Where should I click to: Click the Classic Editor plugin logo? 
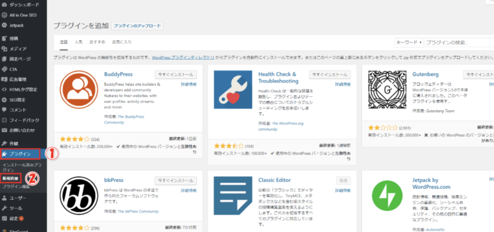pos(233,195)
